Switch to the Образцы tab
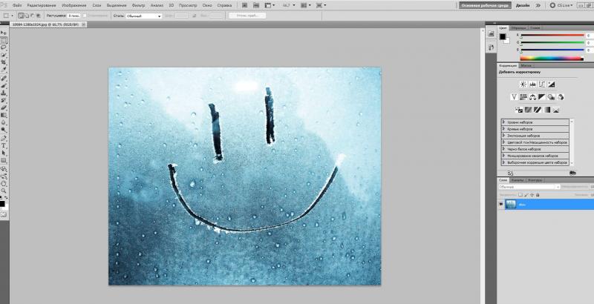This screenshot has height=304, width=594. coord(518,28)
